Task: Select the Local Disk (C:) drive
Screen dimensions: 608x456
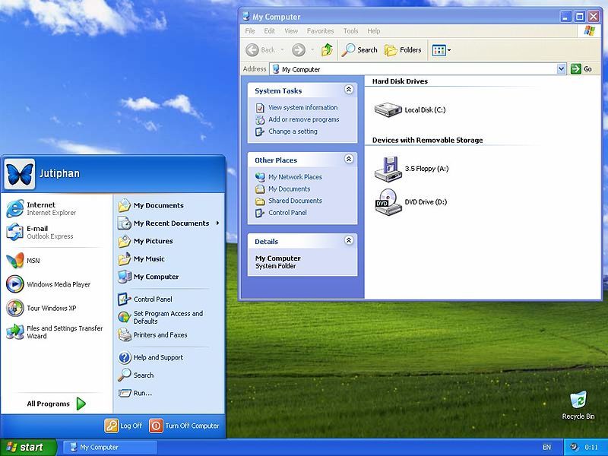Action: point(410,109)
